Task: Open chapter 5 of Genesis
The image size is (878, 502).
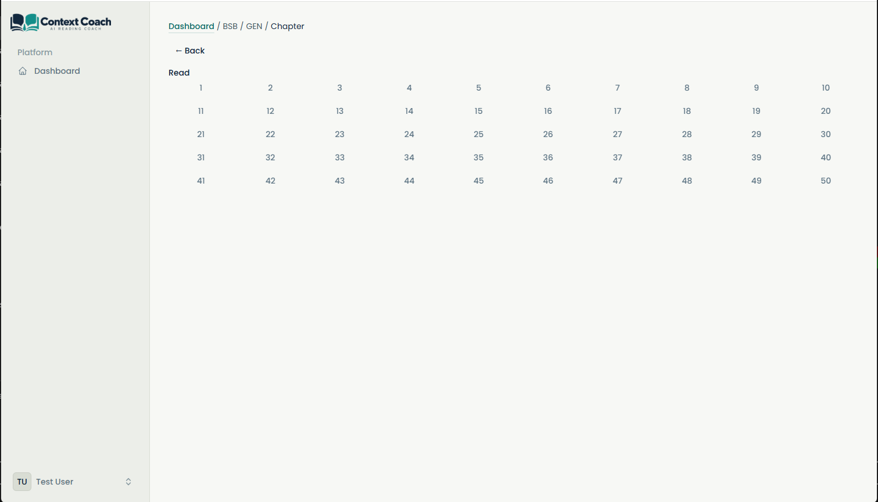Action: click(479, 88)
